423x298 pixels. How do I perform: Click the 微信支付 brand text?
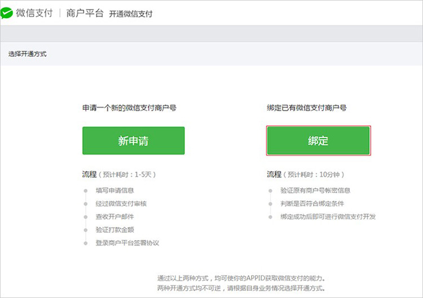click(x=34, y=14)
